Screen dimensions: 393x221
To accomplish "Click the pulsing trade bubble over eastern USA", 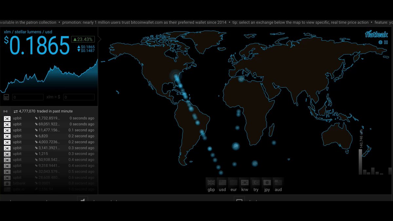I will point(176,76).
